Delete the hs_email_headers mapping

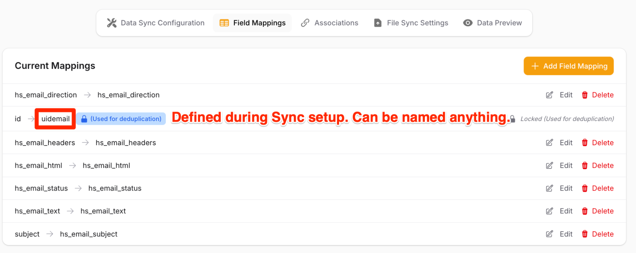[x=598, y=143]
